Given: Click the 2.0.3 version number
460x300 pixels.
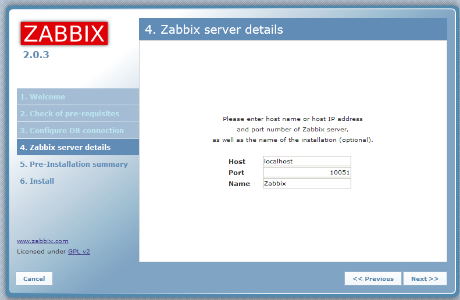Looking at the screenshot, I should click(x=36, y=56).
